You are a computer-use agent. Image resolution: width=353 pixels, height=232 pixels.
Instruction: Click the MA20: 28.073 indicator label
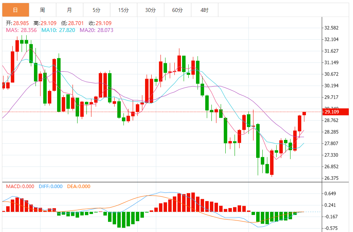click(x=96, y=30)
